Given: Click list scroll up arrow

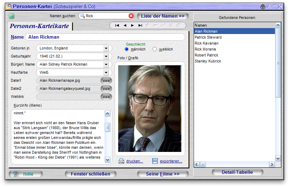Looking at the screenshot, I should pyautogui.click(x=278, y=25).
